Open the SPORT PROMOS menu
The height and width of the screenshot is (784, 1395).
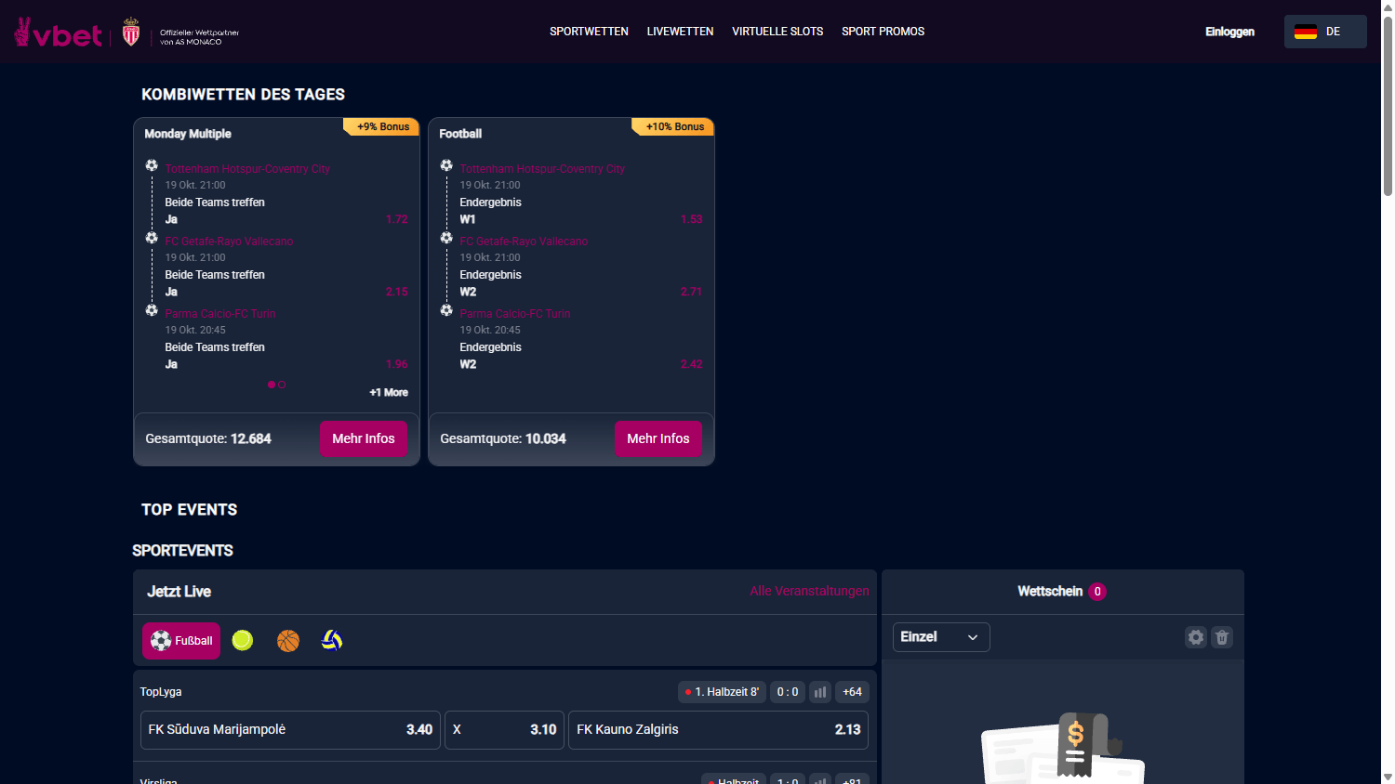pos(883,32)
